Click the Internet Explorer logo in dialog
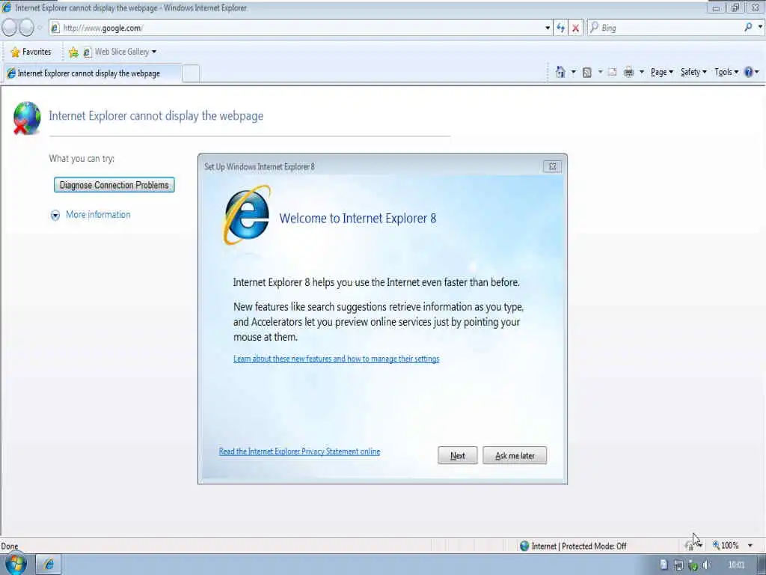Viewport: 766px width, 575px height. [247, 215]
